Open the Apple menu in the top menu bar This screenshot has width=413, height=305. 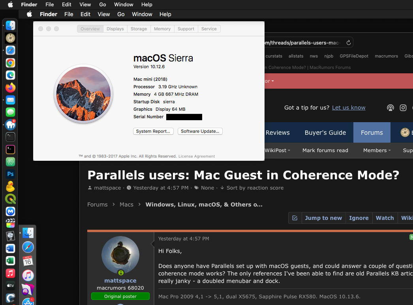(11, 4)
